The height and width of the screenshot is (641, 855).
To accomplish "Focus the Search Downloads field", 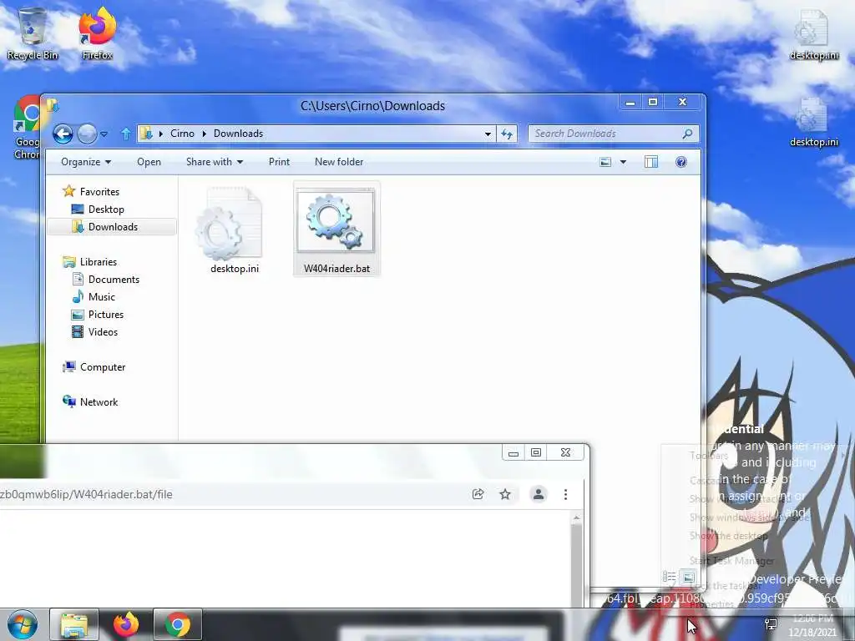I will click(x=614, y=134).
